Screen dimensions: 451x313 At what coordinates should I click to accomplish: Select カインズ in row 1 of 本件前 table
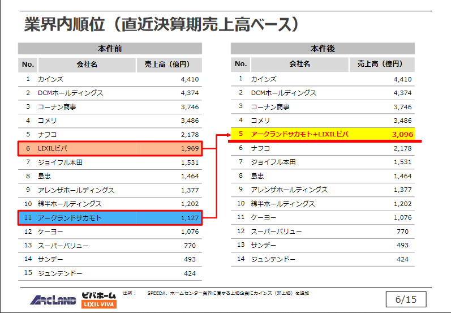(50, 79)
